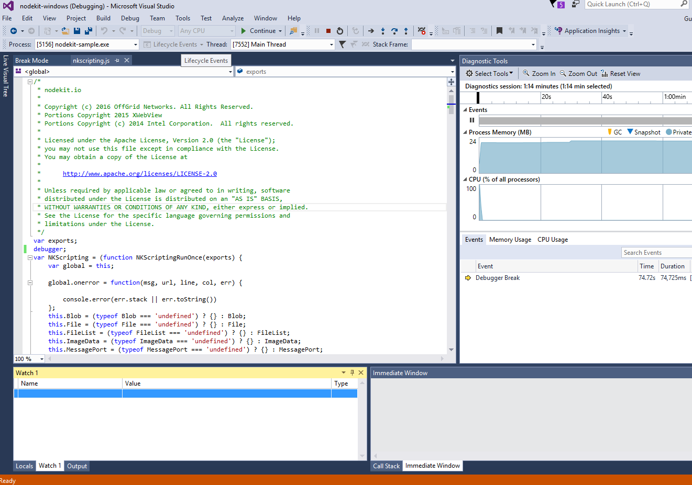Click the Show Next Statement arrow icon
The image size is (692, 485).
coord(371,31)
